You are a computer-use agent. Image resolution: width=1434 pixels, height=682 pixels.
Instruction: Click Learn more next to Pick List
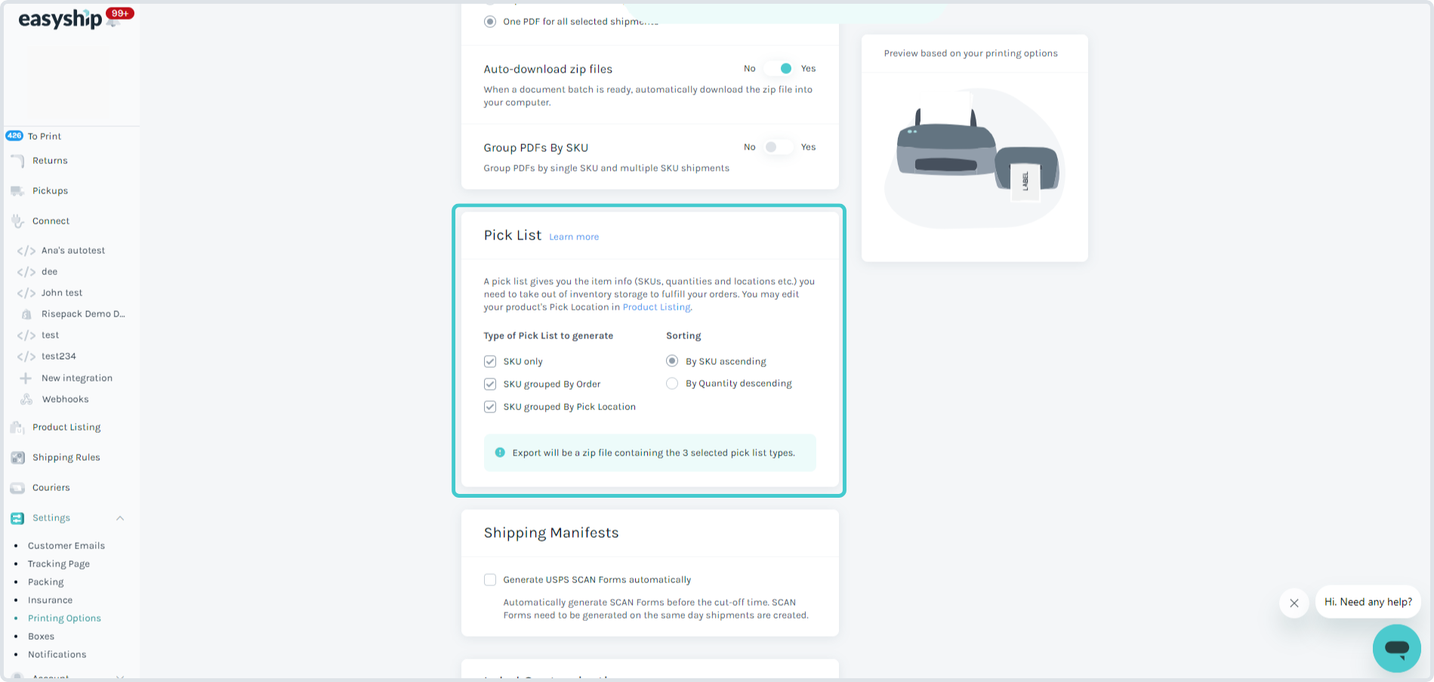pyautogui.click(x=574, y=237)
